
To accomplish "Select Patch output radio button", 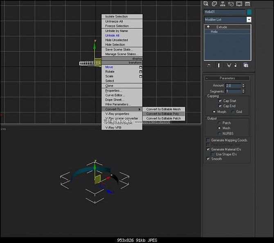I will tap(219, 123).
